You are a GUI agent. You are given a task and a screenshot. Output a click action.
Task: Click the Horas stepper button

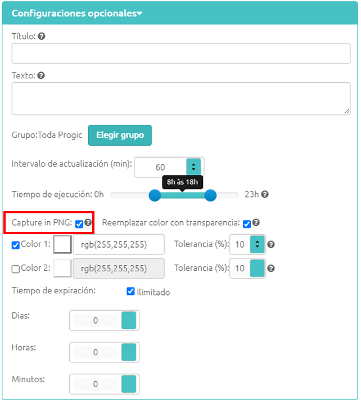point(129,352)
